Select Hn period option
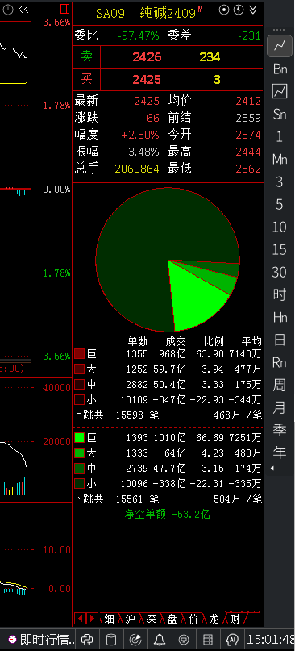295x651 pixels. point(280,318)
